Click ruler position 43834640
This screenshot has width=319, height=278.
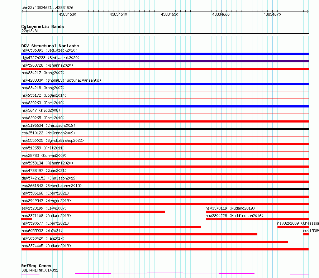(118, 14)
